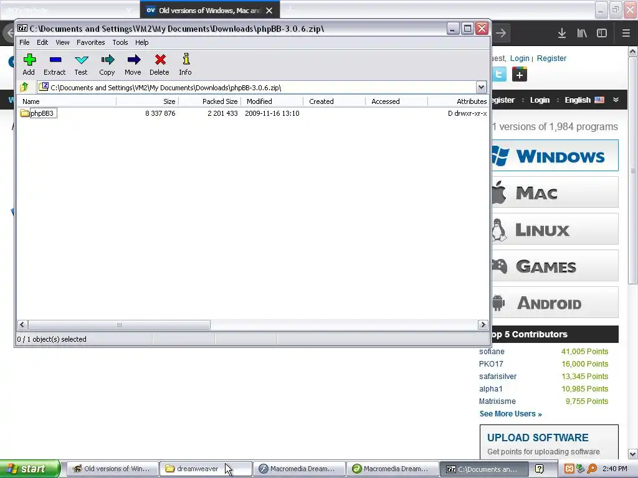The height and width of the screenshot is (478, 638).
Task: Open the Windows category banner
Action: click(555, 156)
